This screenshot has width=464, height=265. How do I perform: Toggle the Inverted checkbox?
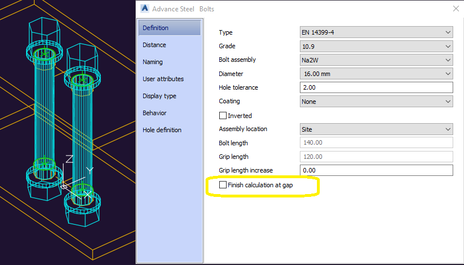223,115
